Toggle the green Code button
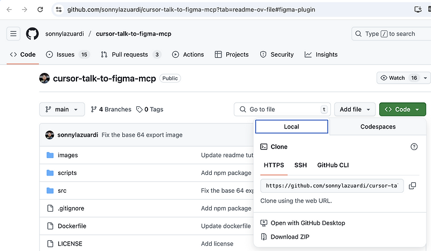The image size is (431, 251). pyautogui.click(x=402, y=109)
